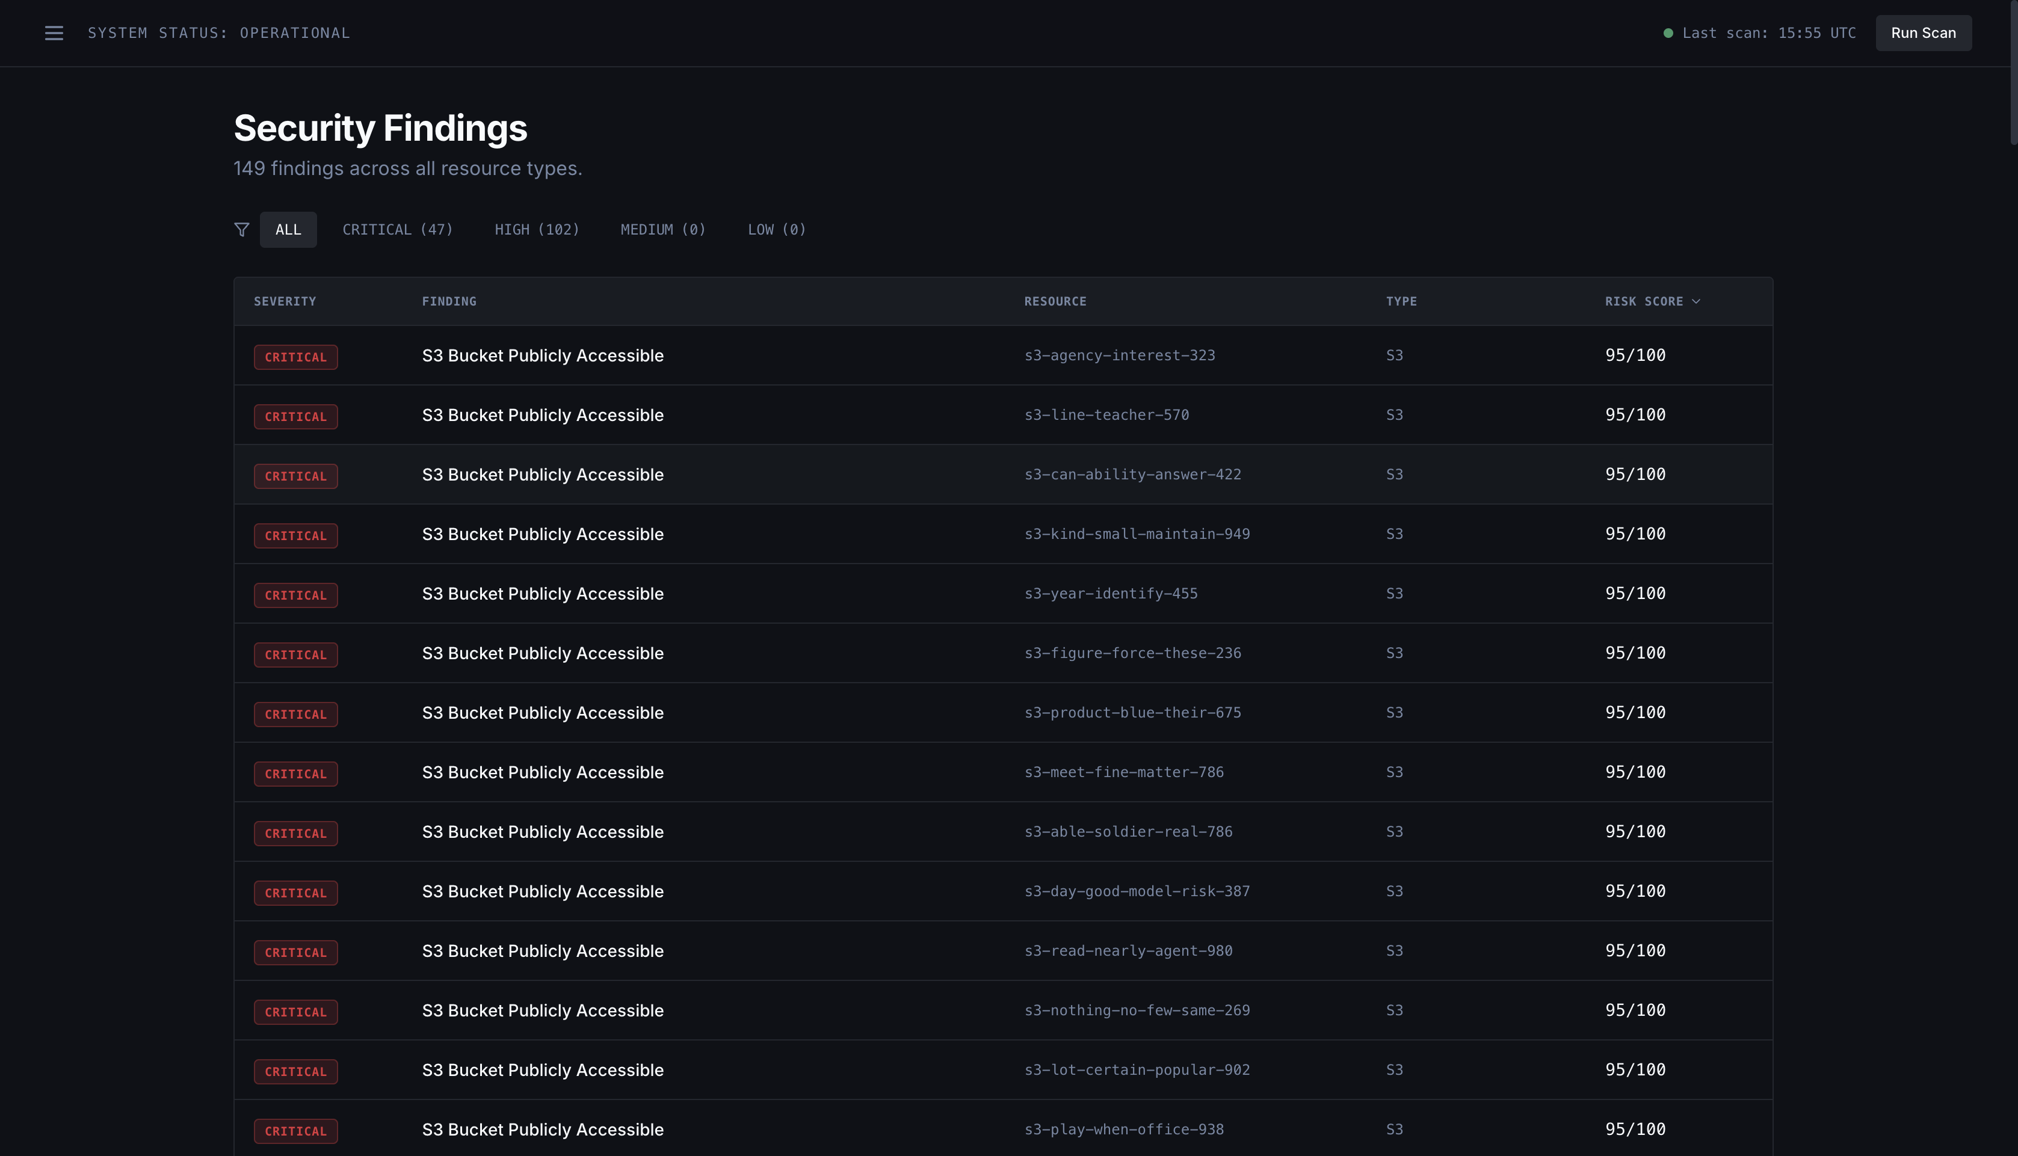2018x1156 pixels.
Task: Select the LOW (0) filter
Action: (776, 229)
